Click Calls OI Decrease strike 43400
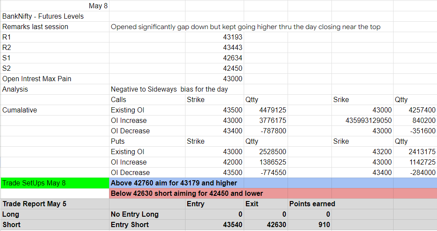Screen dimensions: 437x231 coord(214,131)
